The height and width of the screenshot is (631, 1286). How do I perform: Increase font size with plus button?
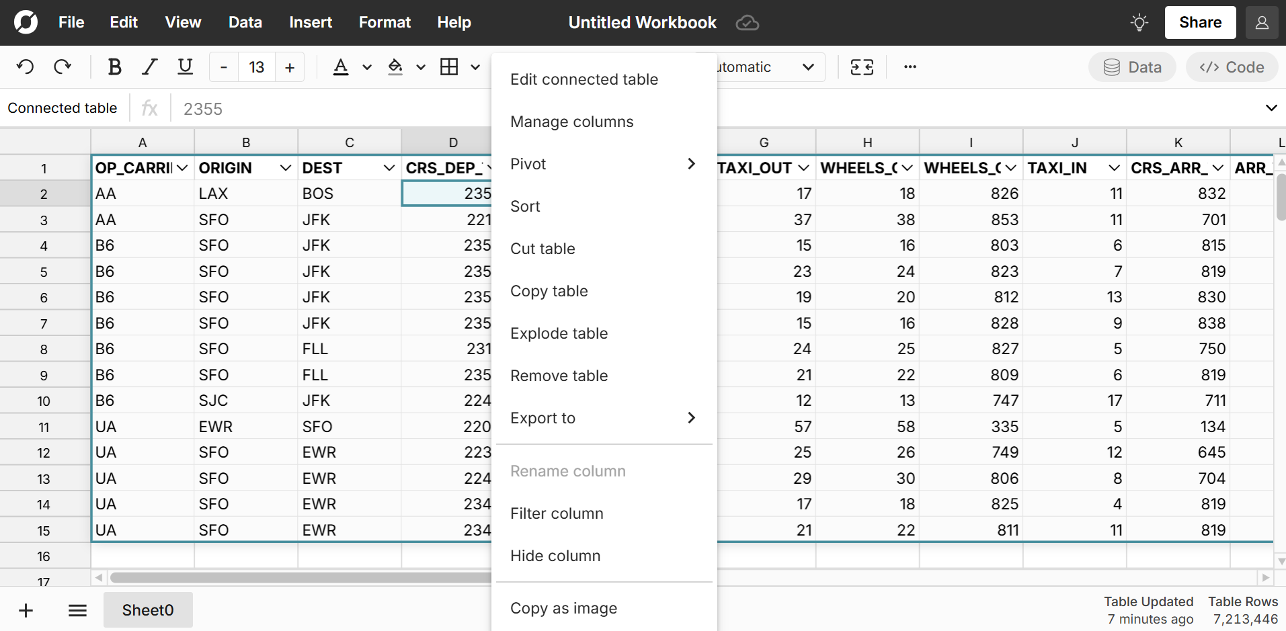tap(290, 67)
